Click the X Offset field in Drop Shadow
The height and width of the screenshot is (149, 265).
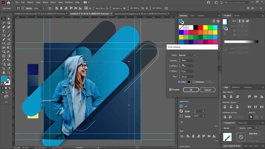[x=187, y=66]
